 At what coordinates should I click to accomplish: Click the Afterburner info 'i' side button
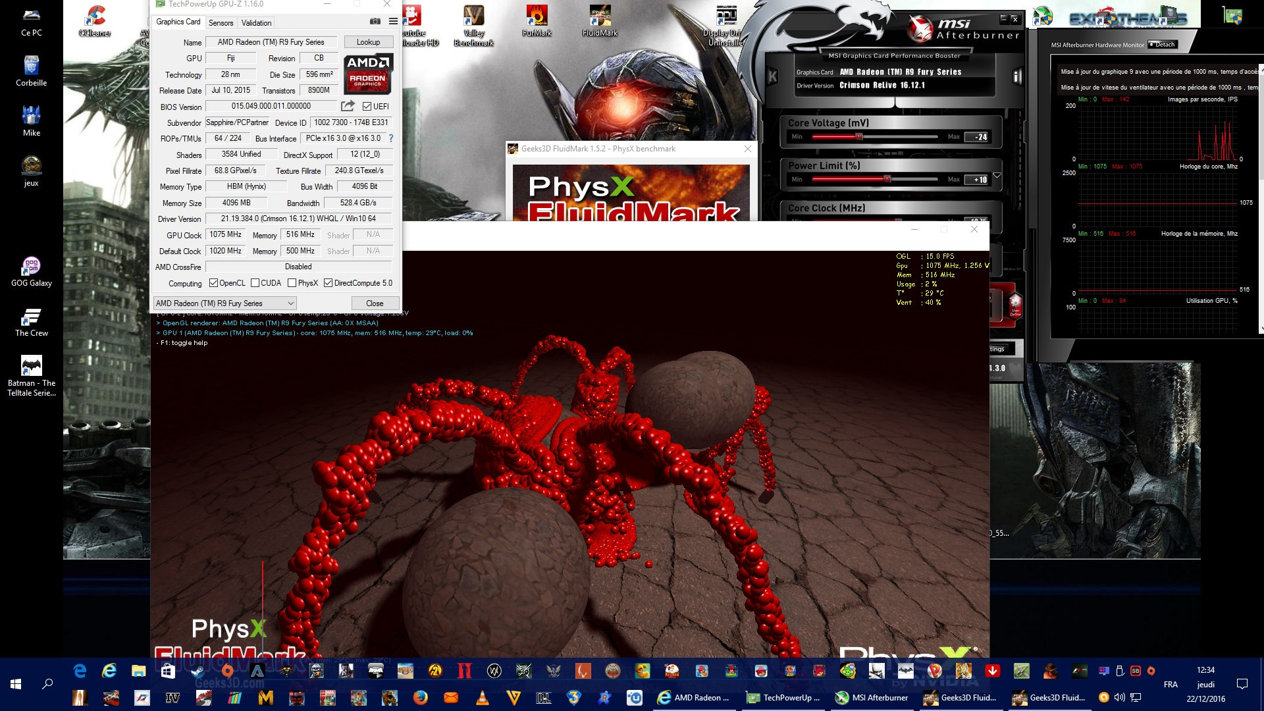pyautogui.click(x=1016, y=77)
